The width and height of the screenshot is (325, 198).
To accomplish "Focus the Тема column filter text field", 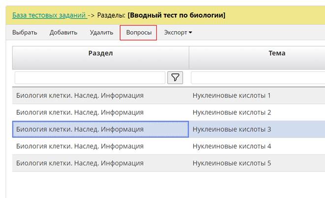I will (x=258, y=77).
